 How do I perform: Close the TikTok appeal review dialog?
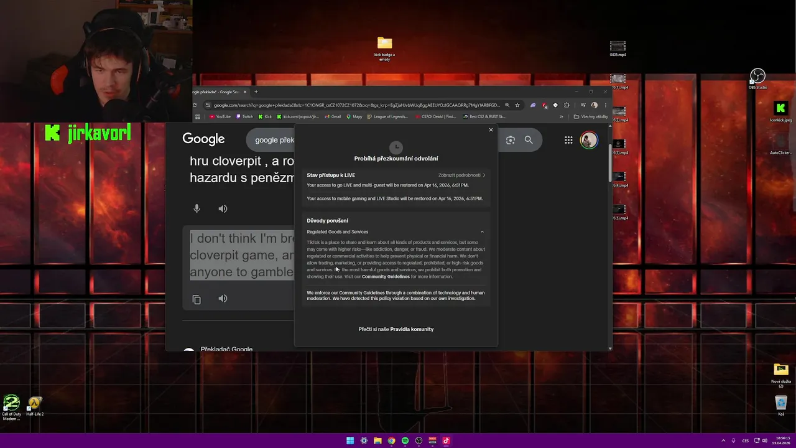coord(491,130)
